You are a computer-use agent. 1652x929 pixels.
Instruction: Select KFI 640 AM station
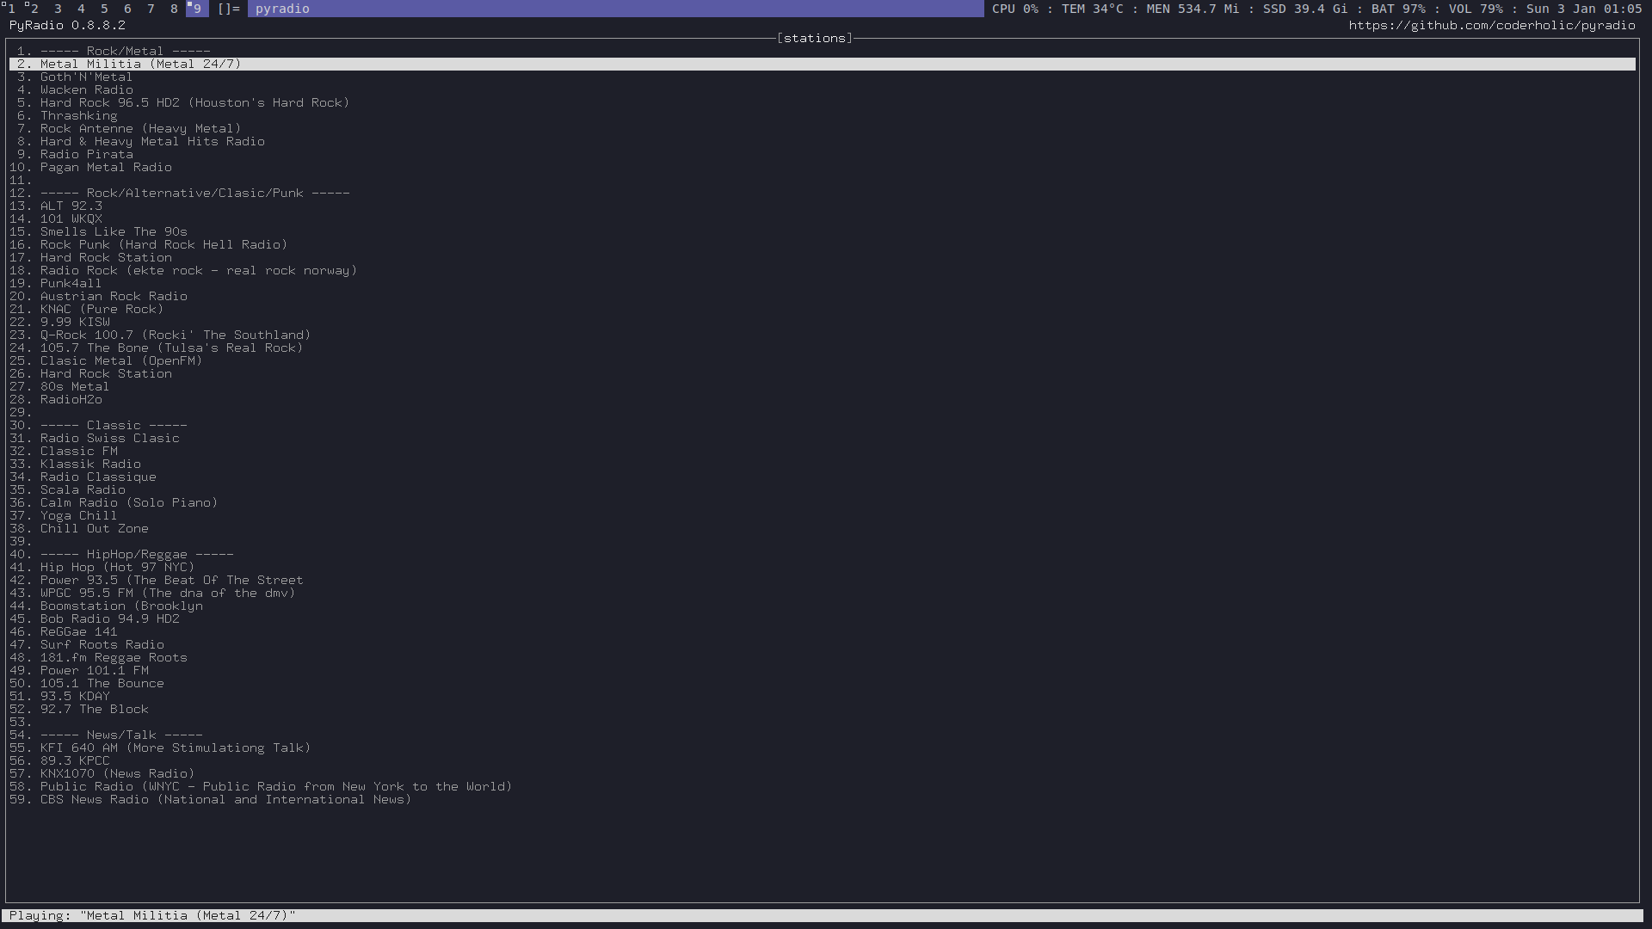176,748
